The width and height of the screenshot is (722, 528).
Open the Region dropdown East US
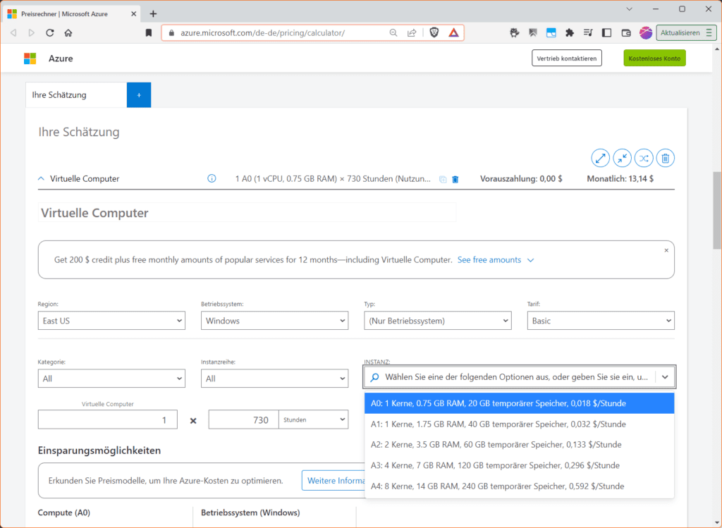pos(111,321)
